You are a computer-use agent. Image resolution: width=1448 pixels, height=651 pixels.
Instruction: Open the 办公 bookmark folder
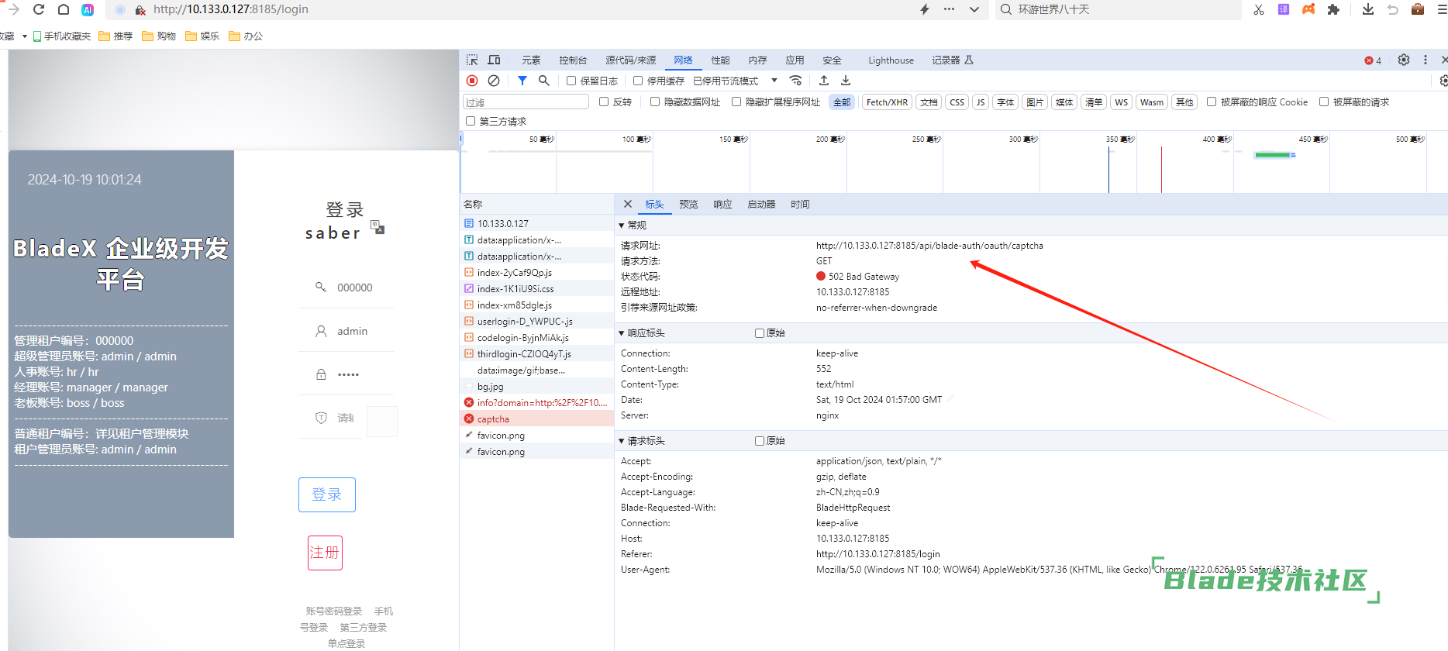[246, 36]
